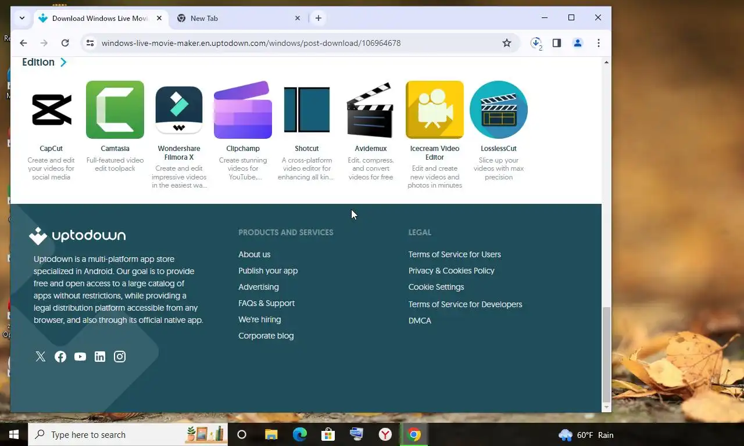Open the Advertising link
The width and height of the screenshot is (744, 446).
pyautogui.click(x=259, y=287)
